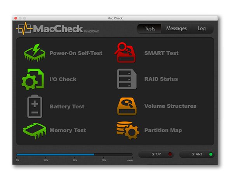Click the 0% progress tick label
The height and width of the screenshot is (185, 233).
[x=17, y=160]
